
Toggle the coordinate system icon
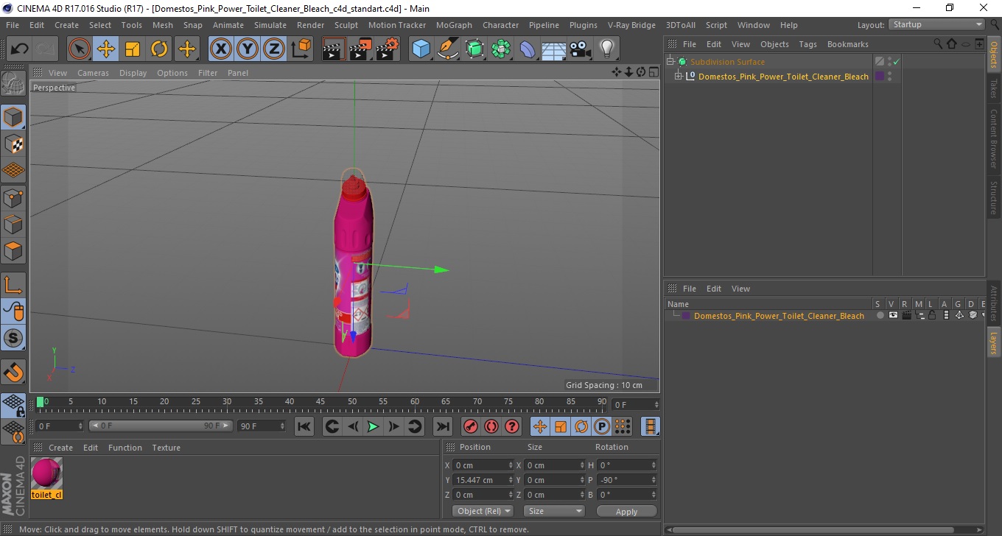[301, 49]
